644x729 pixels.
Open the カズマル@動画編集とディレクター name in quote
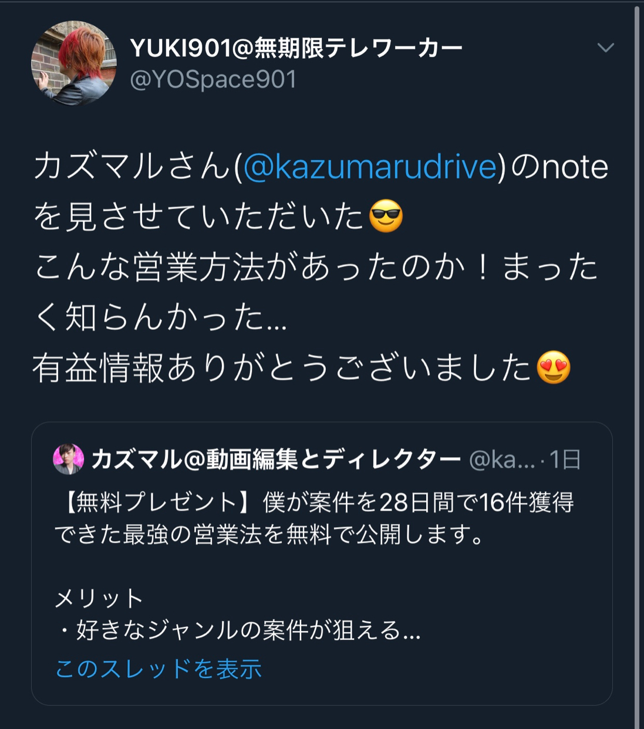coord(276,460)
